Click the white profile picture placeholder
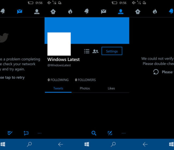 tap(59, 44)
